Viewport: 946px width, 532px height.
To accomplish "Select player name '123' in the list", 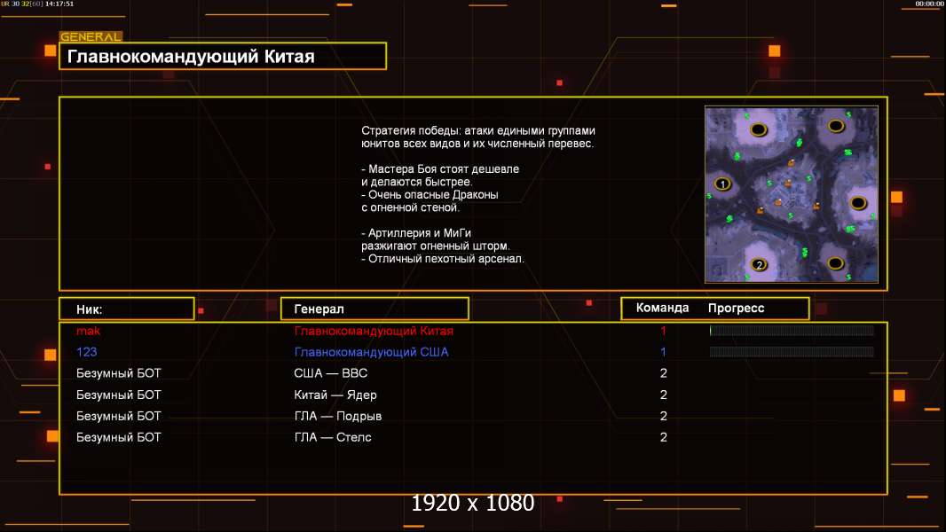I will click(x=86, y=352).
